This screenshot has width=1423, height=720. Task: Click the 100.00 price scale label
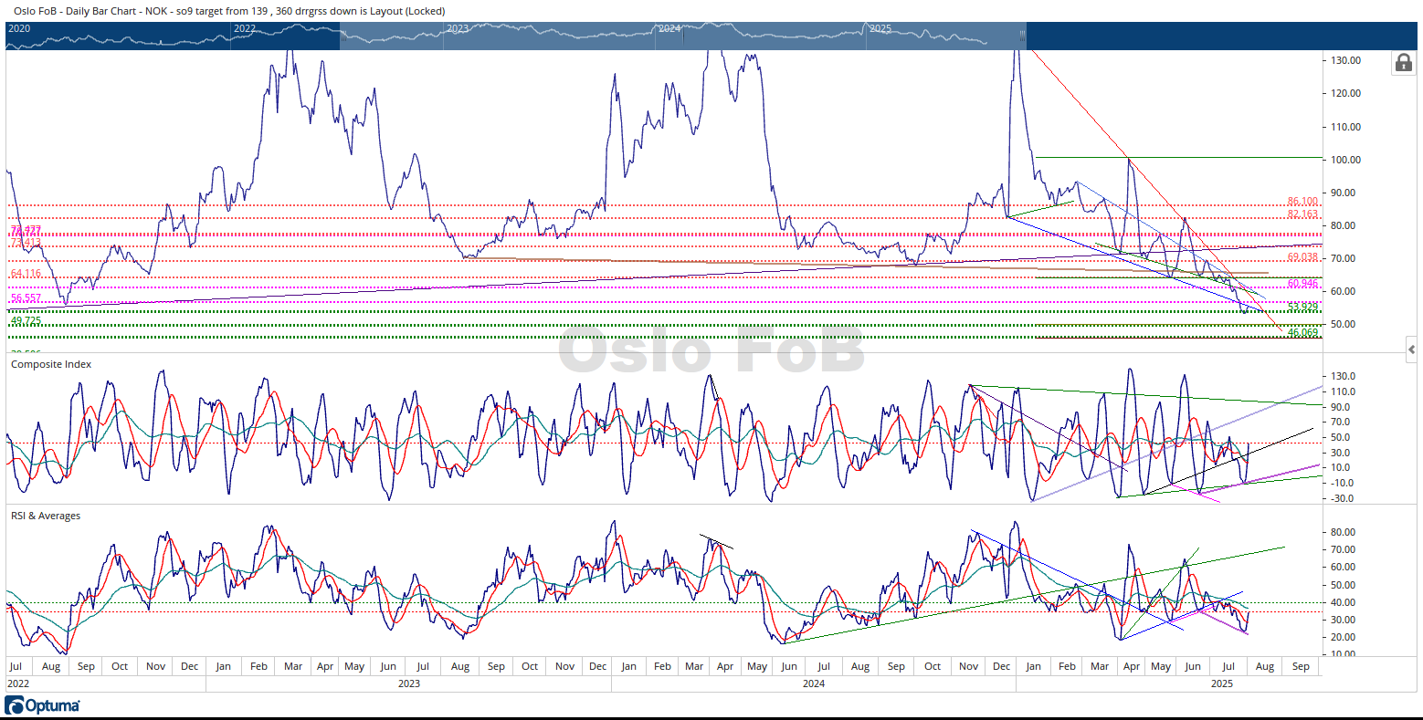[1347, 160]
